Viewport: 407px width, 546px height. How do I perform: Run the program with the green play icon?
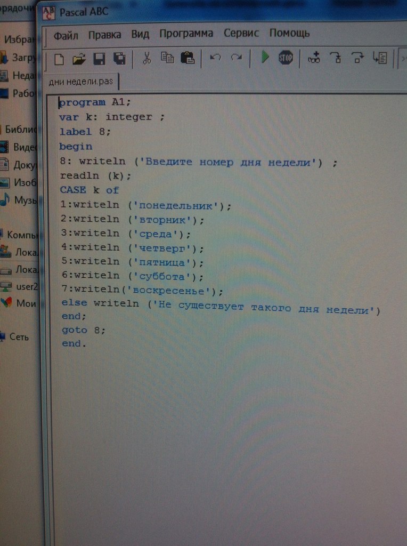265,57
